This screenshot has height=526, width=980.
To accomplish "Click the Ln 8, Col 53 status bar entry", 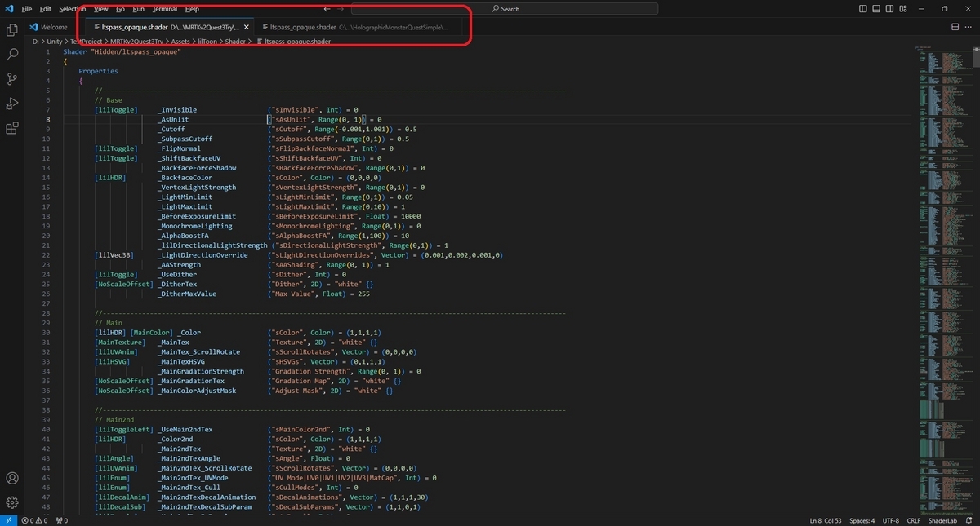I will (x=827, y=520).
